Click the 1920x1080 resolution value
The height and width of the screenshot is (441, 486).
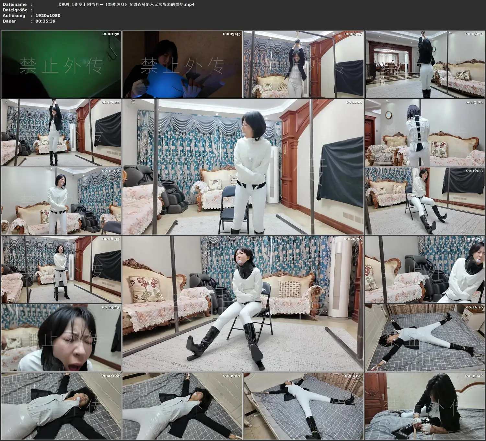pos(48,16)
